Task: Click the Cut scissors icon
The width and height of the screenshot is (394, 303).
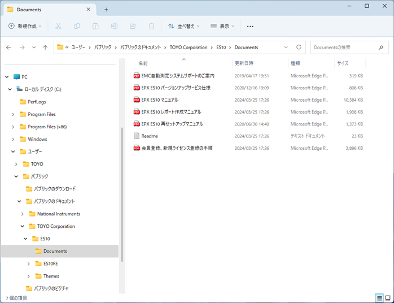Action: 58,26
